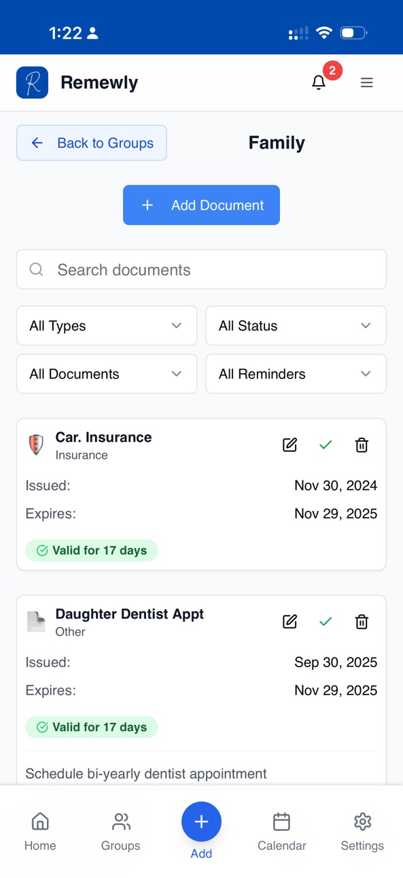
Task: Switch to the Calendar tab
Action: pyautogui.click(x=281, y=832)
